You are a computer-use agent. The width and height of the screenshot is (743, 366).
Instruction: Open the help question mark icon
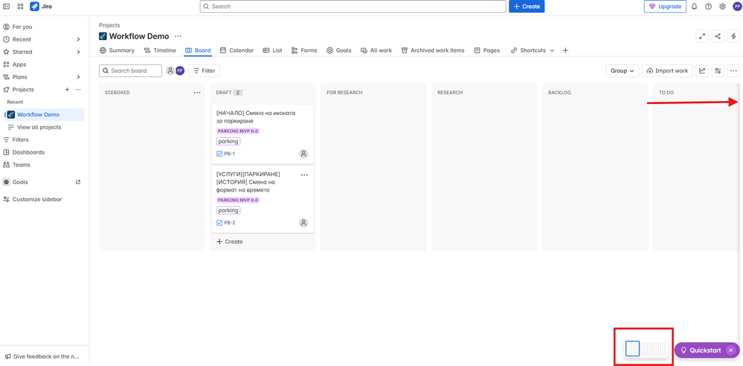point(708,7)
